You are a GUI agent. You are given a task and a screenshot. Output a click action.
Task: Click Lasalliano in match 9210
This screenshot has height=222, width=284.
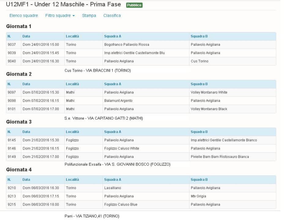pyautogui.click(x=113, y=188)
